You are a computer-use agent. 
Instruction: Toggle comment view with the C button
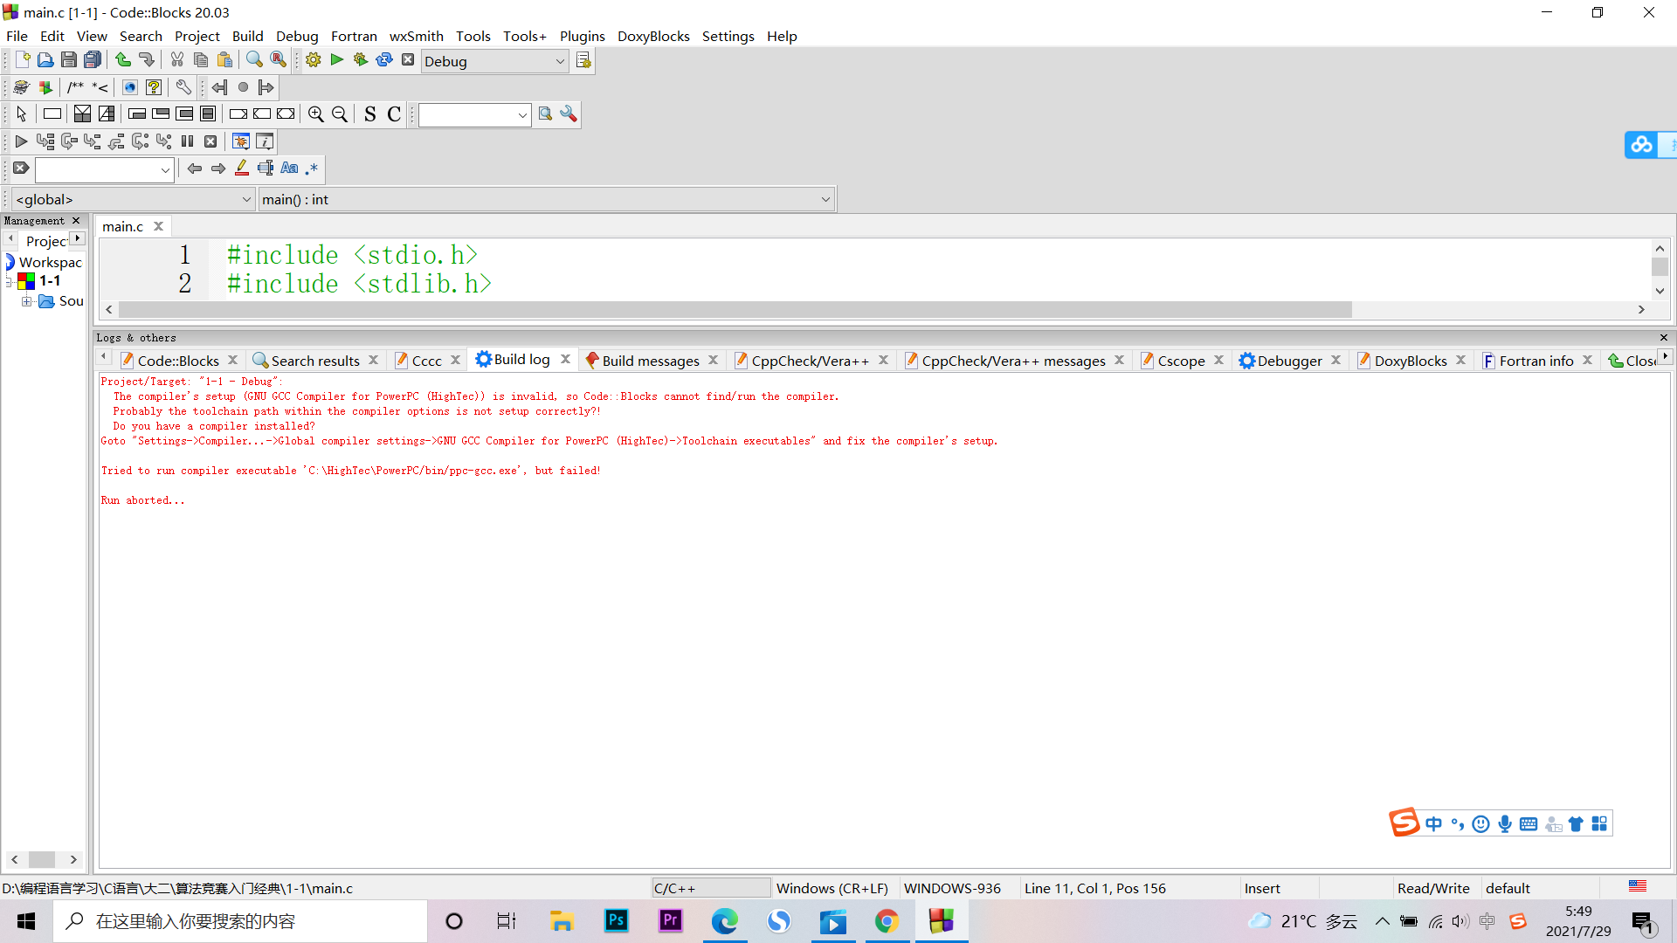click(394, 114)
